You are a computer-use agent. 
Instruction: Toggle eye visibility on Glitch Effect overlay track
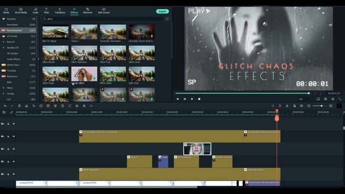[13, 136]
